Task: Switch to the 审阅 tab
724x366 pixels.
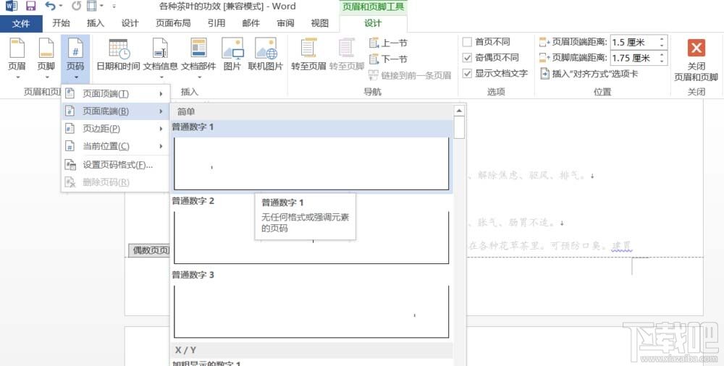Action: [285, 23]
